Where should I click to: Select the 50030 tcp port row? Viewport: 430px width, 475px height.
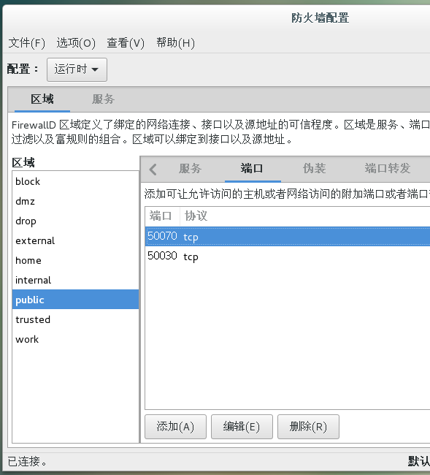(x=288, y=256)
